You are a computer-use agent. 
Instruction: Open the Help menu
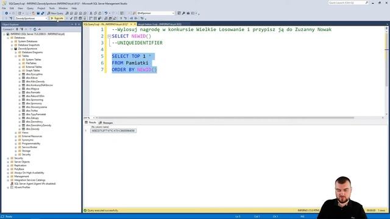click(x=74, y=8)
